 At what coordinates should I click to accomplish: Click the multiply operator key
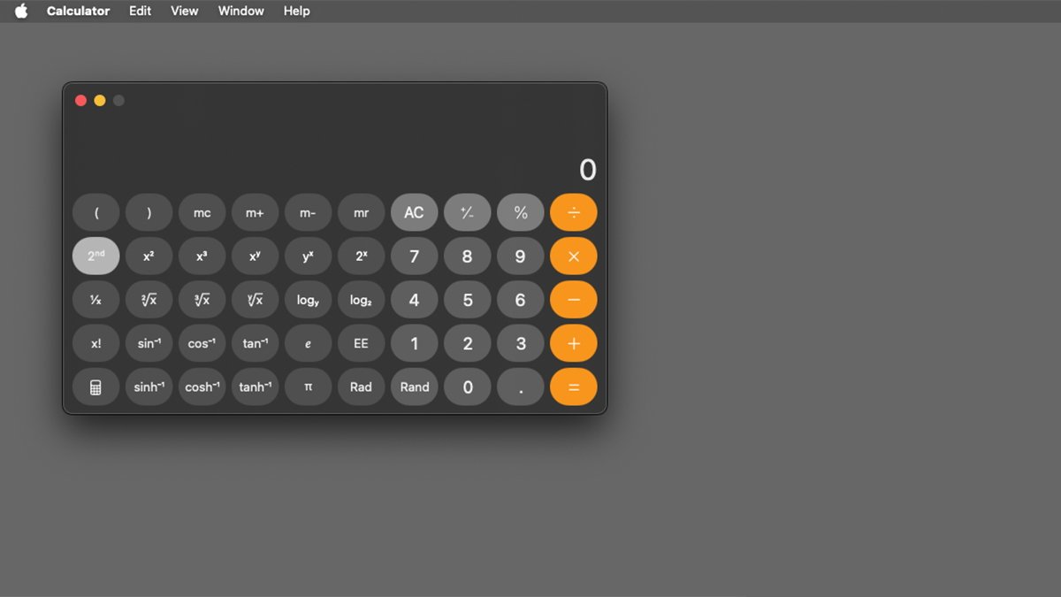(x=573, y=256)
